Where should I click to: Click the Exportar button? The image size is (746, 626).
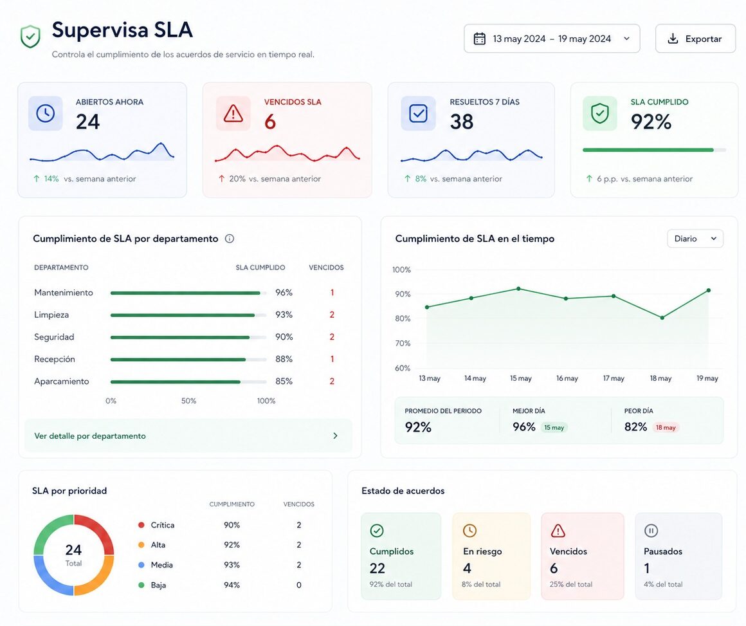(695, 39)
